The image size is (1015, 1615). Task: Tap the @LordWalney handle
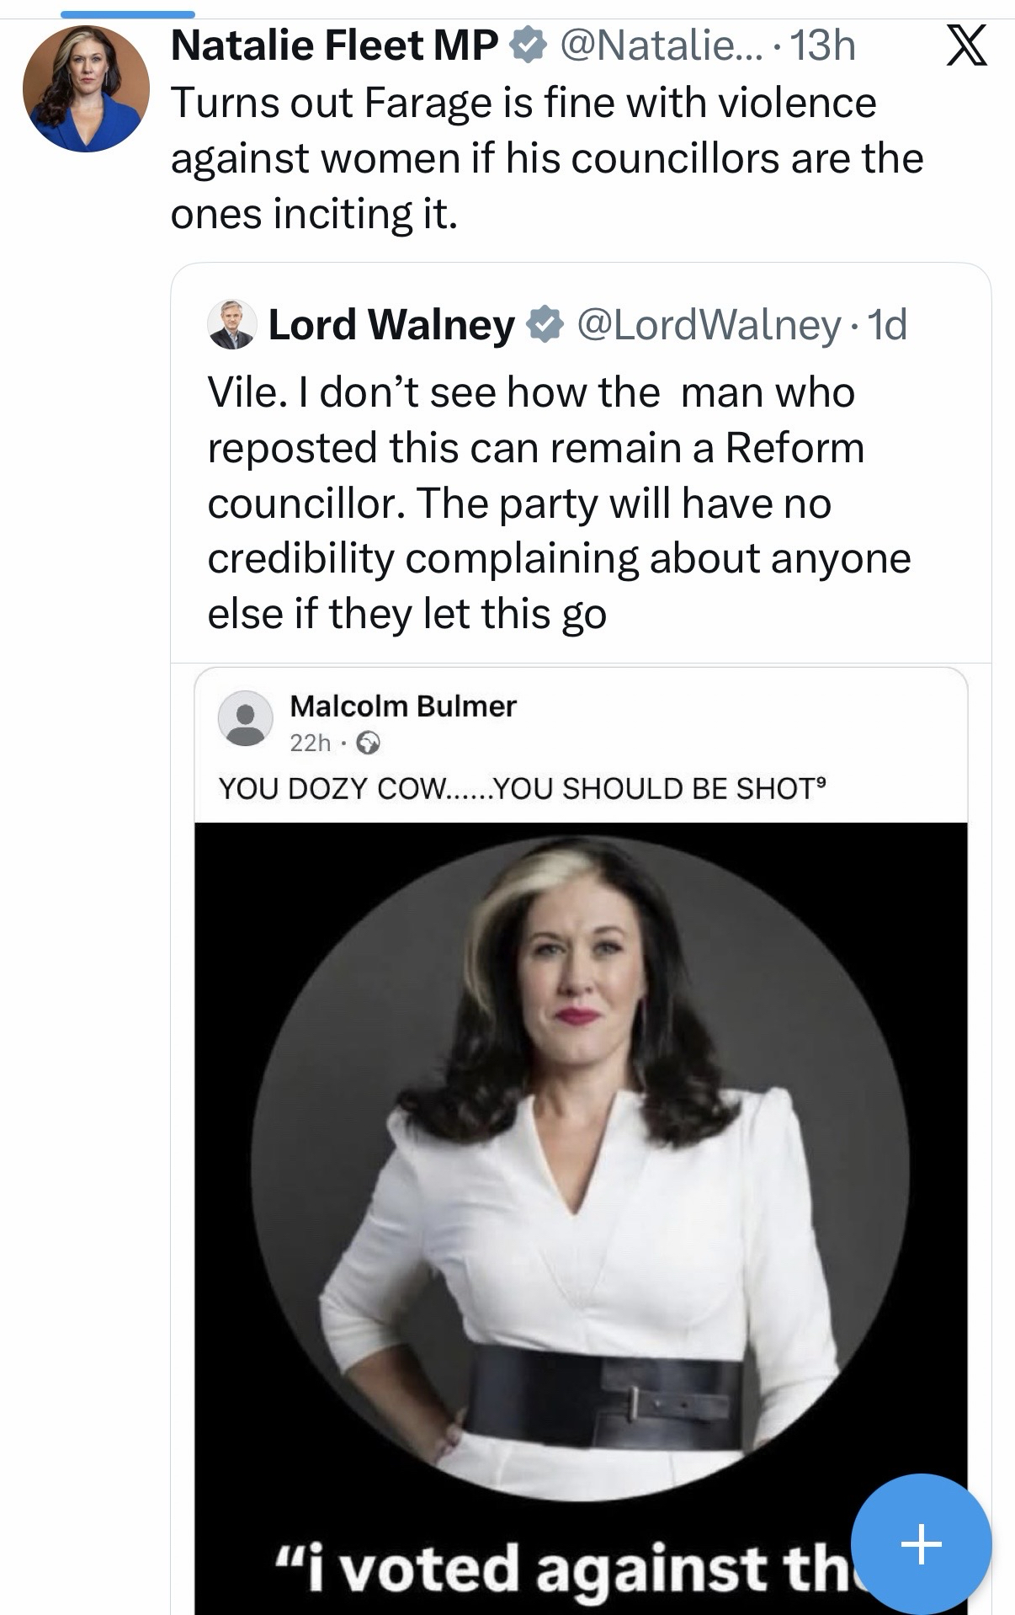[x=709, y=325]
